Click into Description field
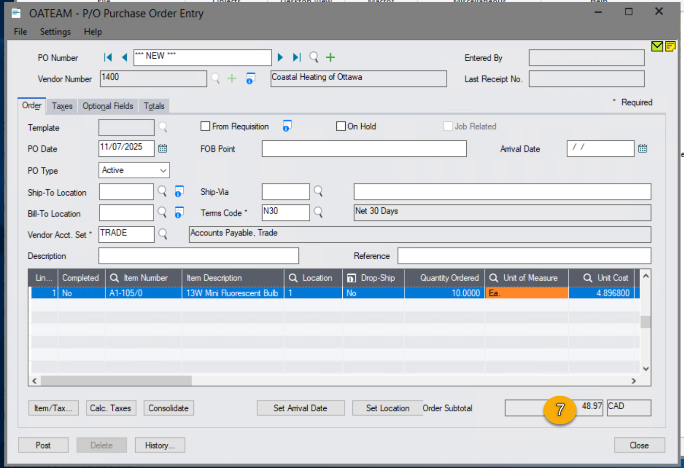This screenshot has width=684, height=468. (198, 256)
